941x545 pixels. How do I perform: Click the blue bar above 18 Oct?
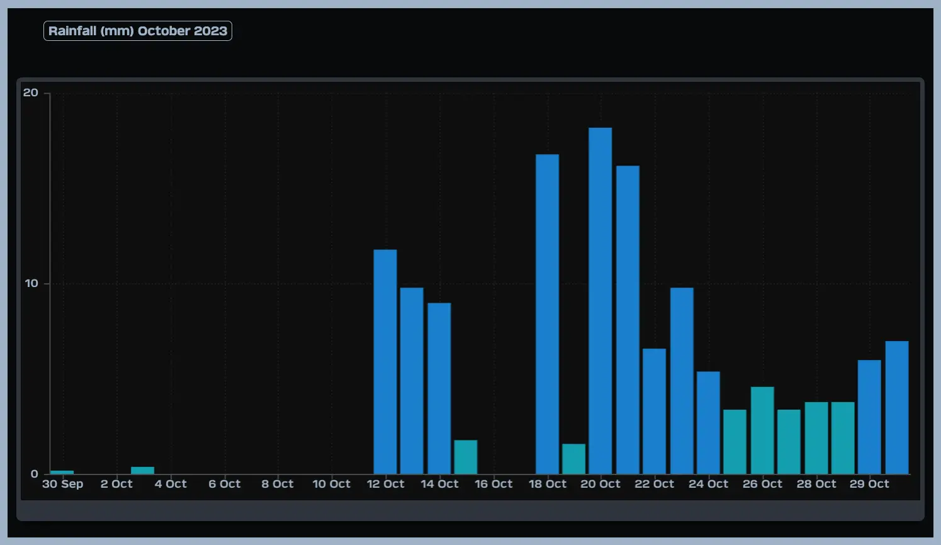(547, 314)
